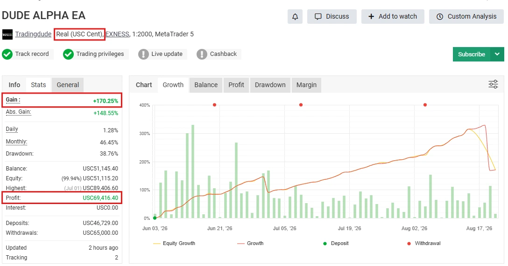Viewport: 508px width, 266px height.
Task: Click the notification bell icon
Action: (x=295, y=16)
